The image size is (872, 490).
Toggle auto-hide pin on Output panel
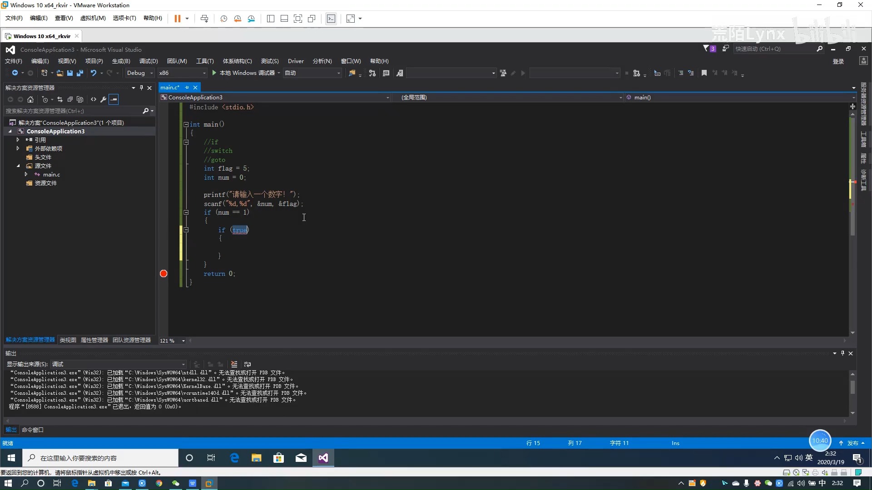[x=842, y=353]
